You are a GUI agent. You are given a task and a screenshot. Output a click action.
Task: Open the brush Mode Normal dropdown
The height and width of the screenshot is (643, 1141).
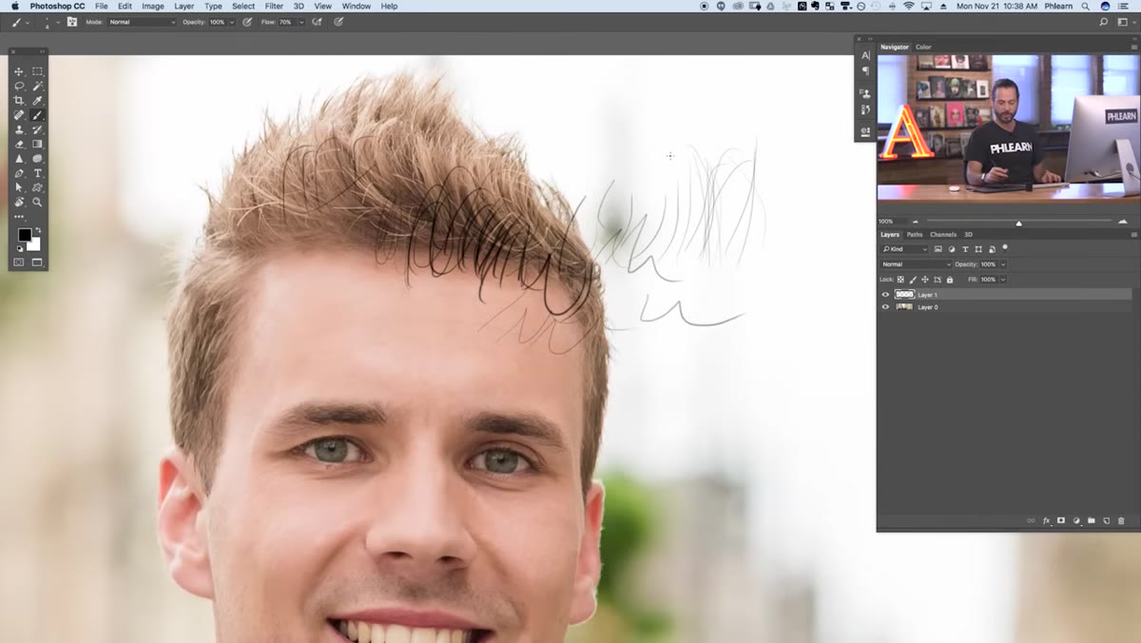click(x=142, y=21)
